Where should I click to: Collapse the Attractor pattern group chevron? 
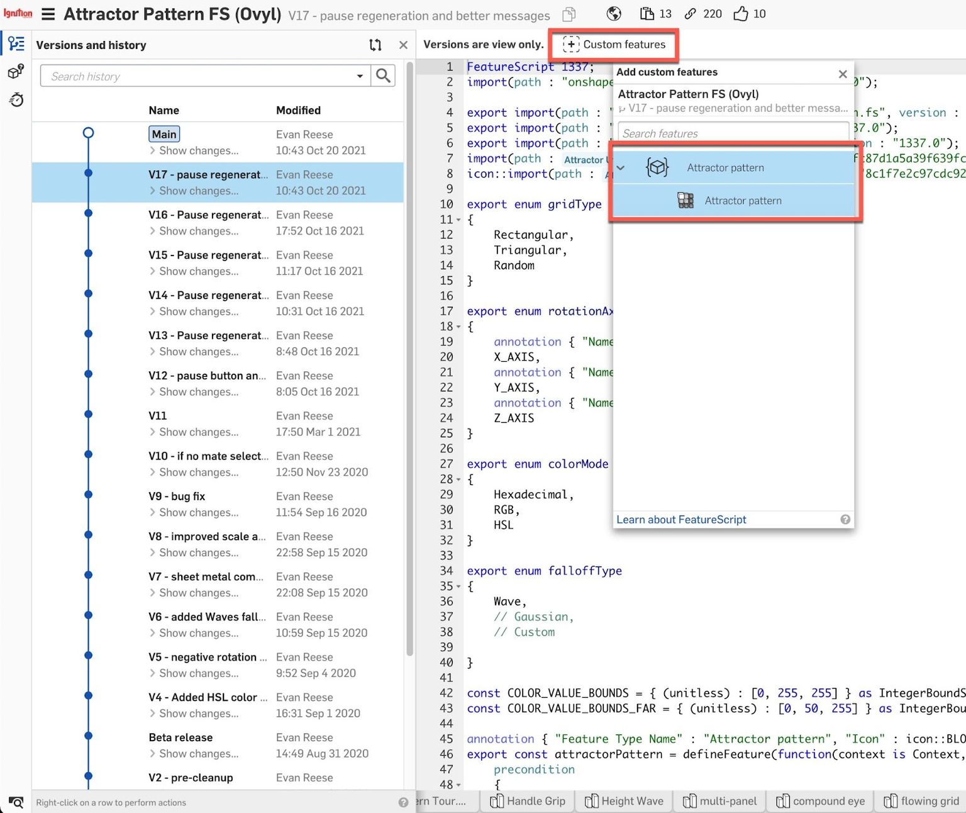621,169
